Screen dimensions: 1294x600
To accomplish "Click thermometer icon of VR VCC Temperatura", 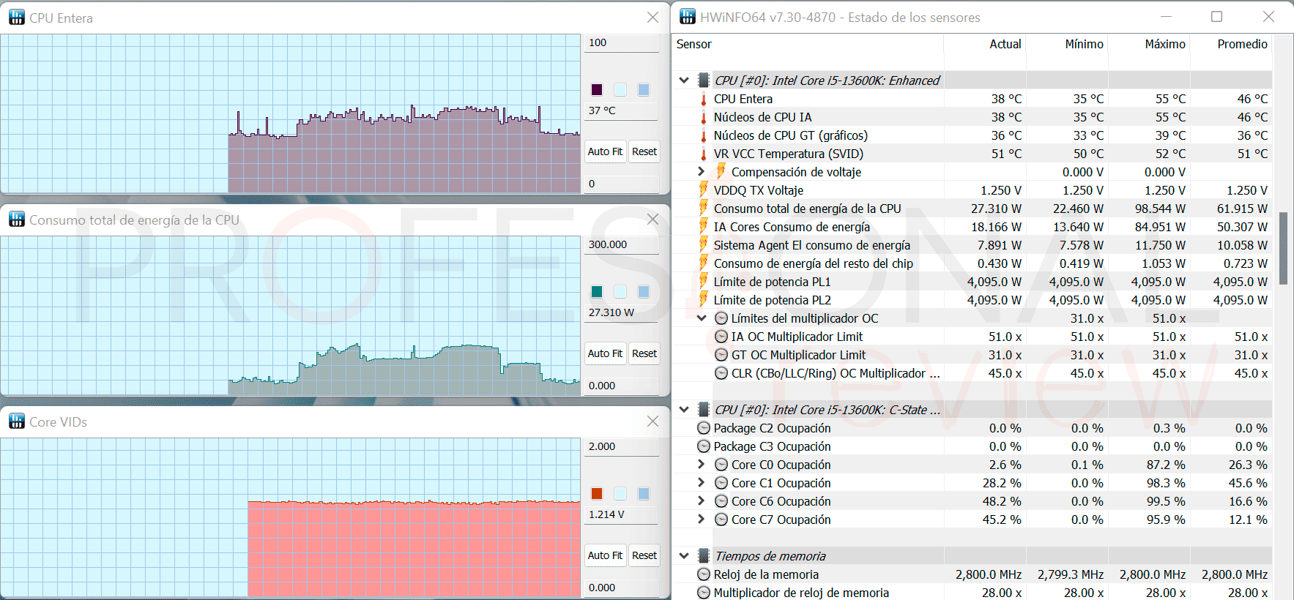I will click(704, 154).
